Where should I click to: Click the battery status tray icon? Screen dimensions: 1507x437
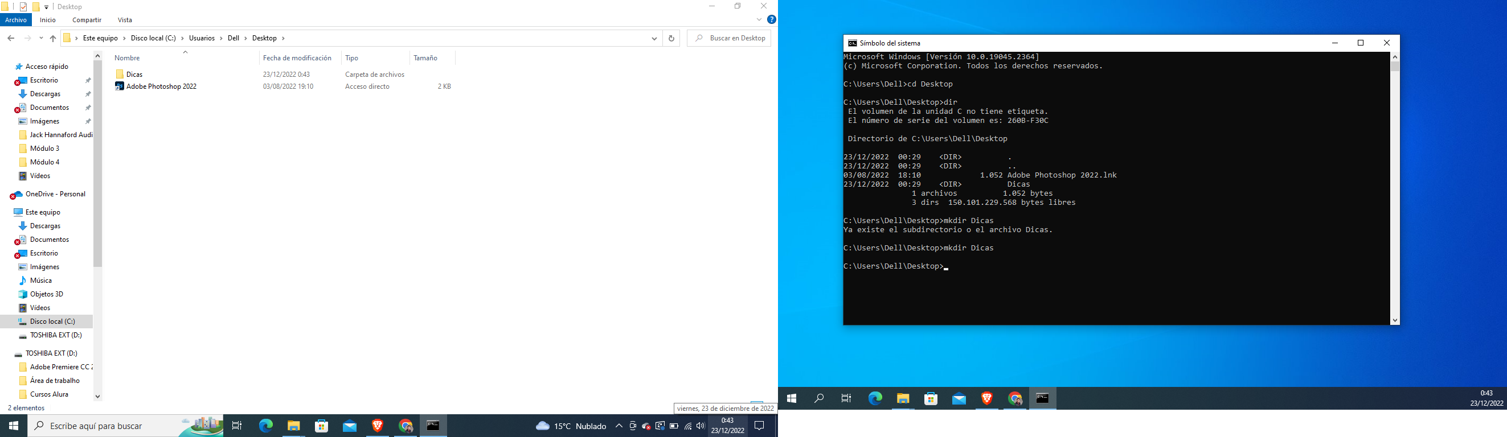(x=674, y=426)
